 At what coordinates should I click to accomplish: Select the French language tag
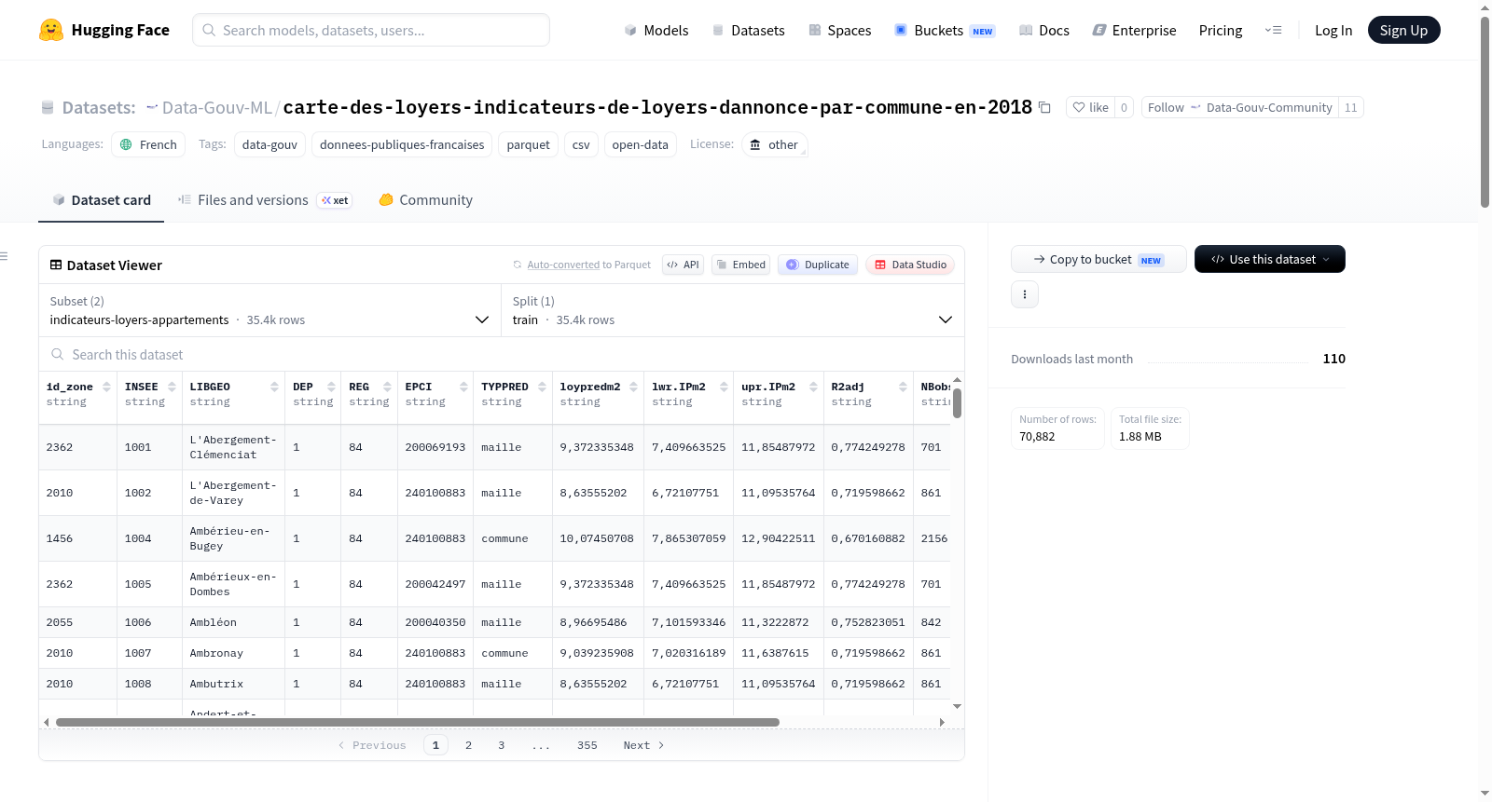coord(148,144)
